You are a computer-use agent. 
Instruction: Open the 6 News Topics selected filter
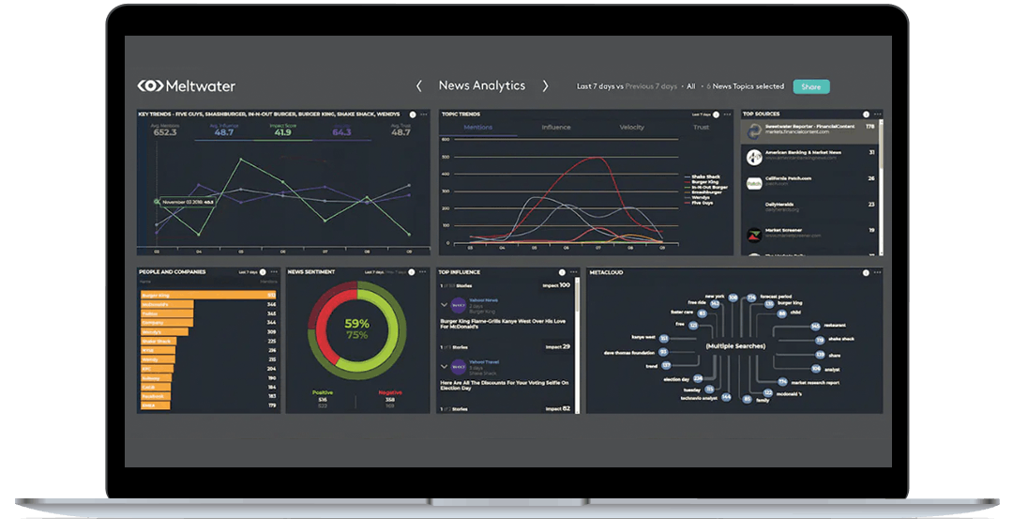745,86
